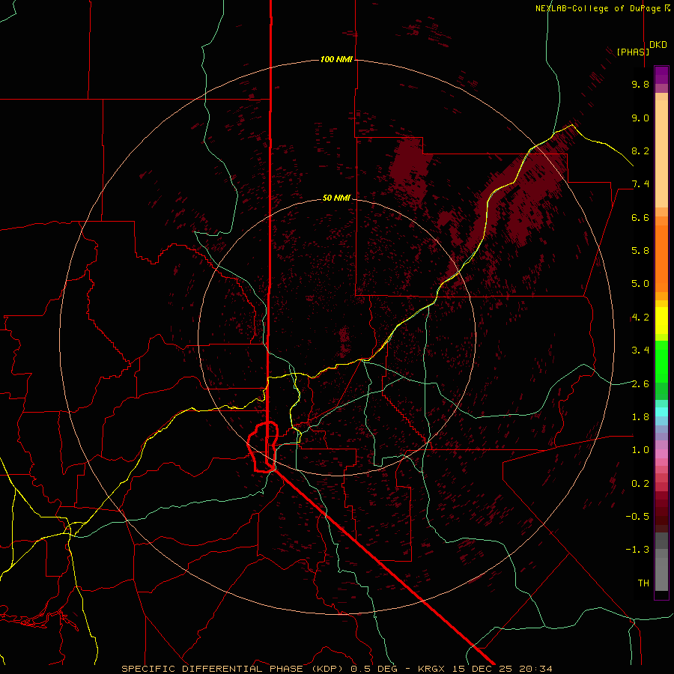
Task: Click the 15 DEC 25 20:34 timestamp
Action: pos(504,669)
